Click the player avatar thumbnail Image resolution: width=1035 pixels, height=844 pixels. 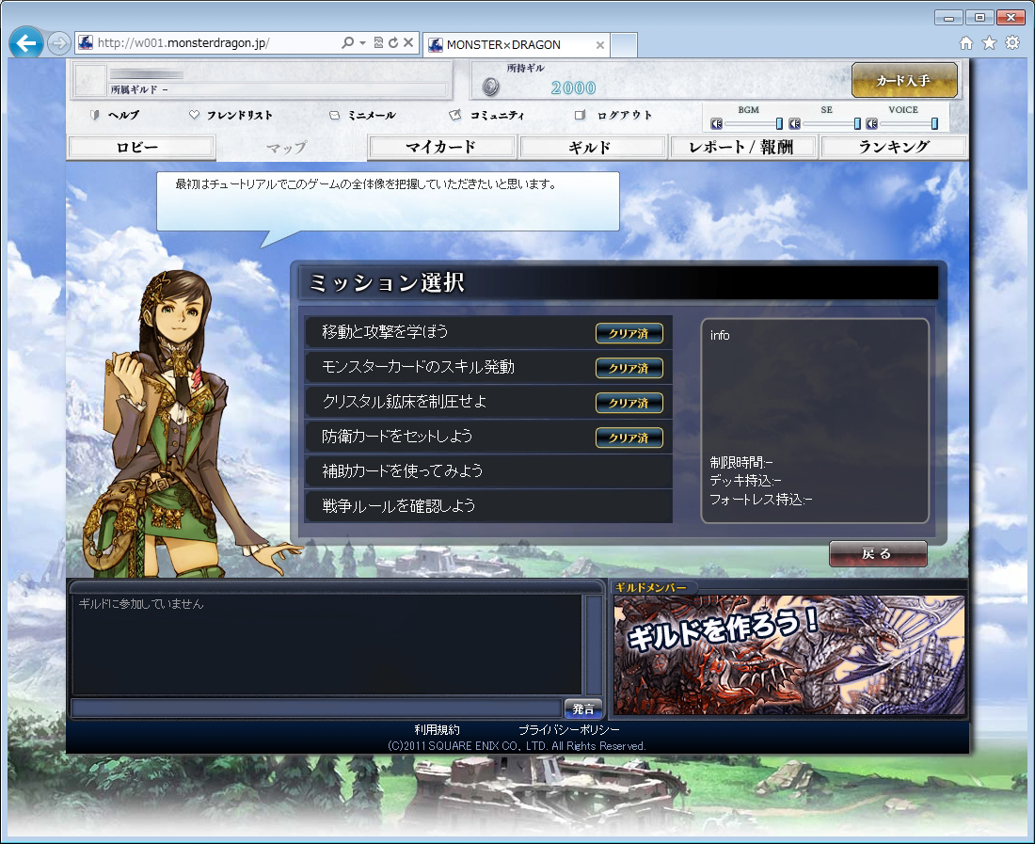90,81
